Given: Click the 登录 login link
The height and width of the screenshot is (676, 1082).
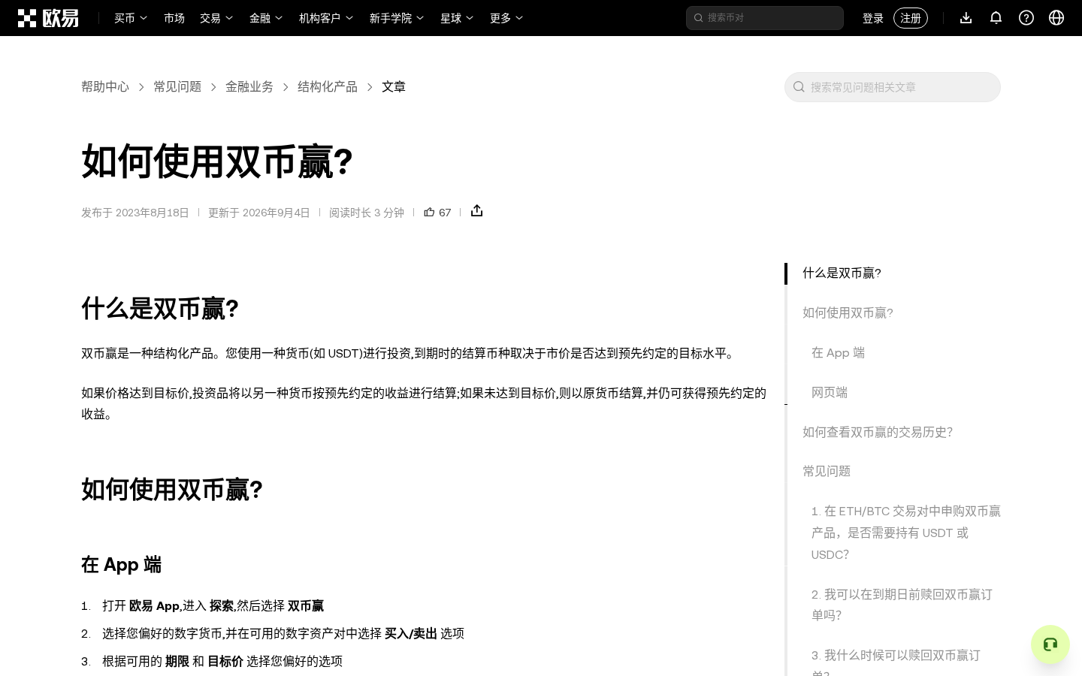Looking at the screenshot, I should click(x=873, y=18).
